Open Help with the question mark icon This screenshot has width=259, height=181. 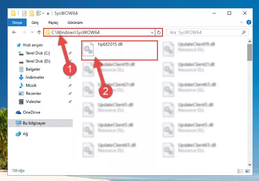[249, 22]
